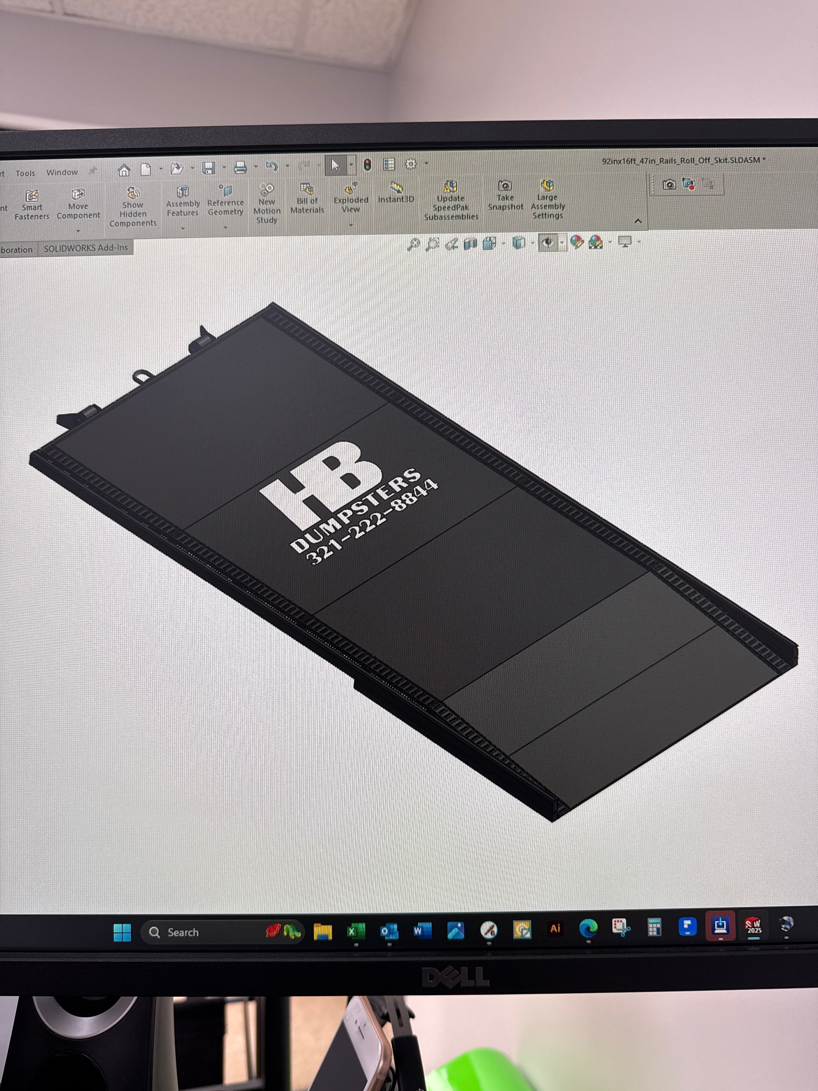Expand the Assembly Features dropdown arrow

click(x=182, y=228)
